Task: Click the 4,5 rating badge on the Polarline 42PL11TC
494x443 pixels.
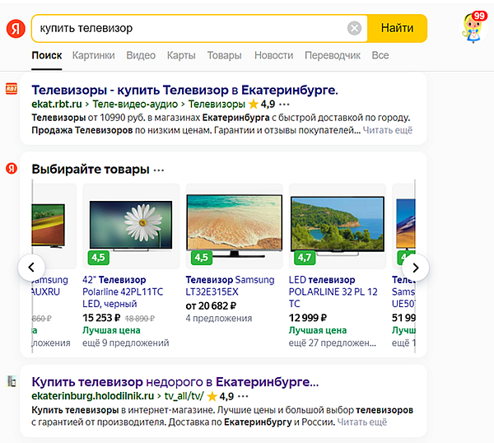Action: [98, 258]
